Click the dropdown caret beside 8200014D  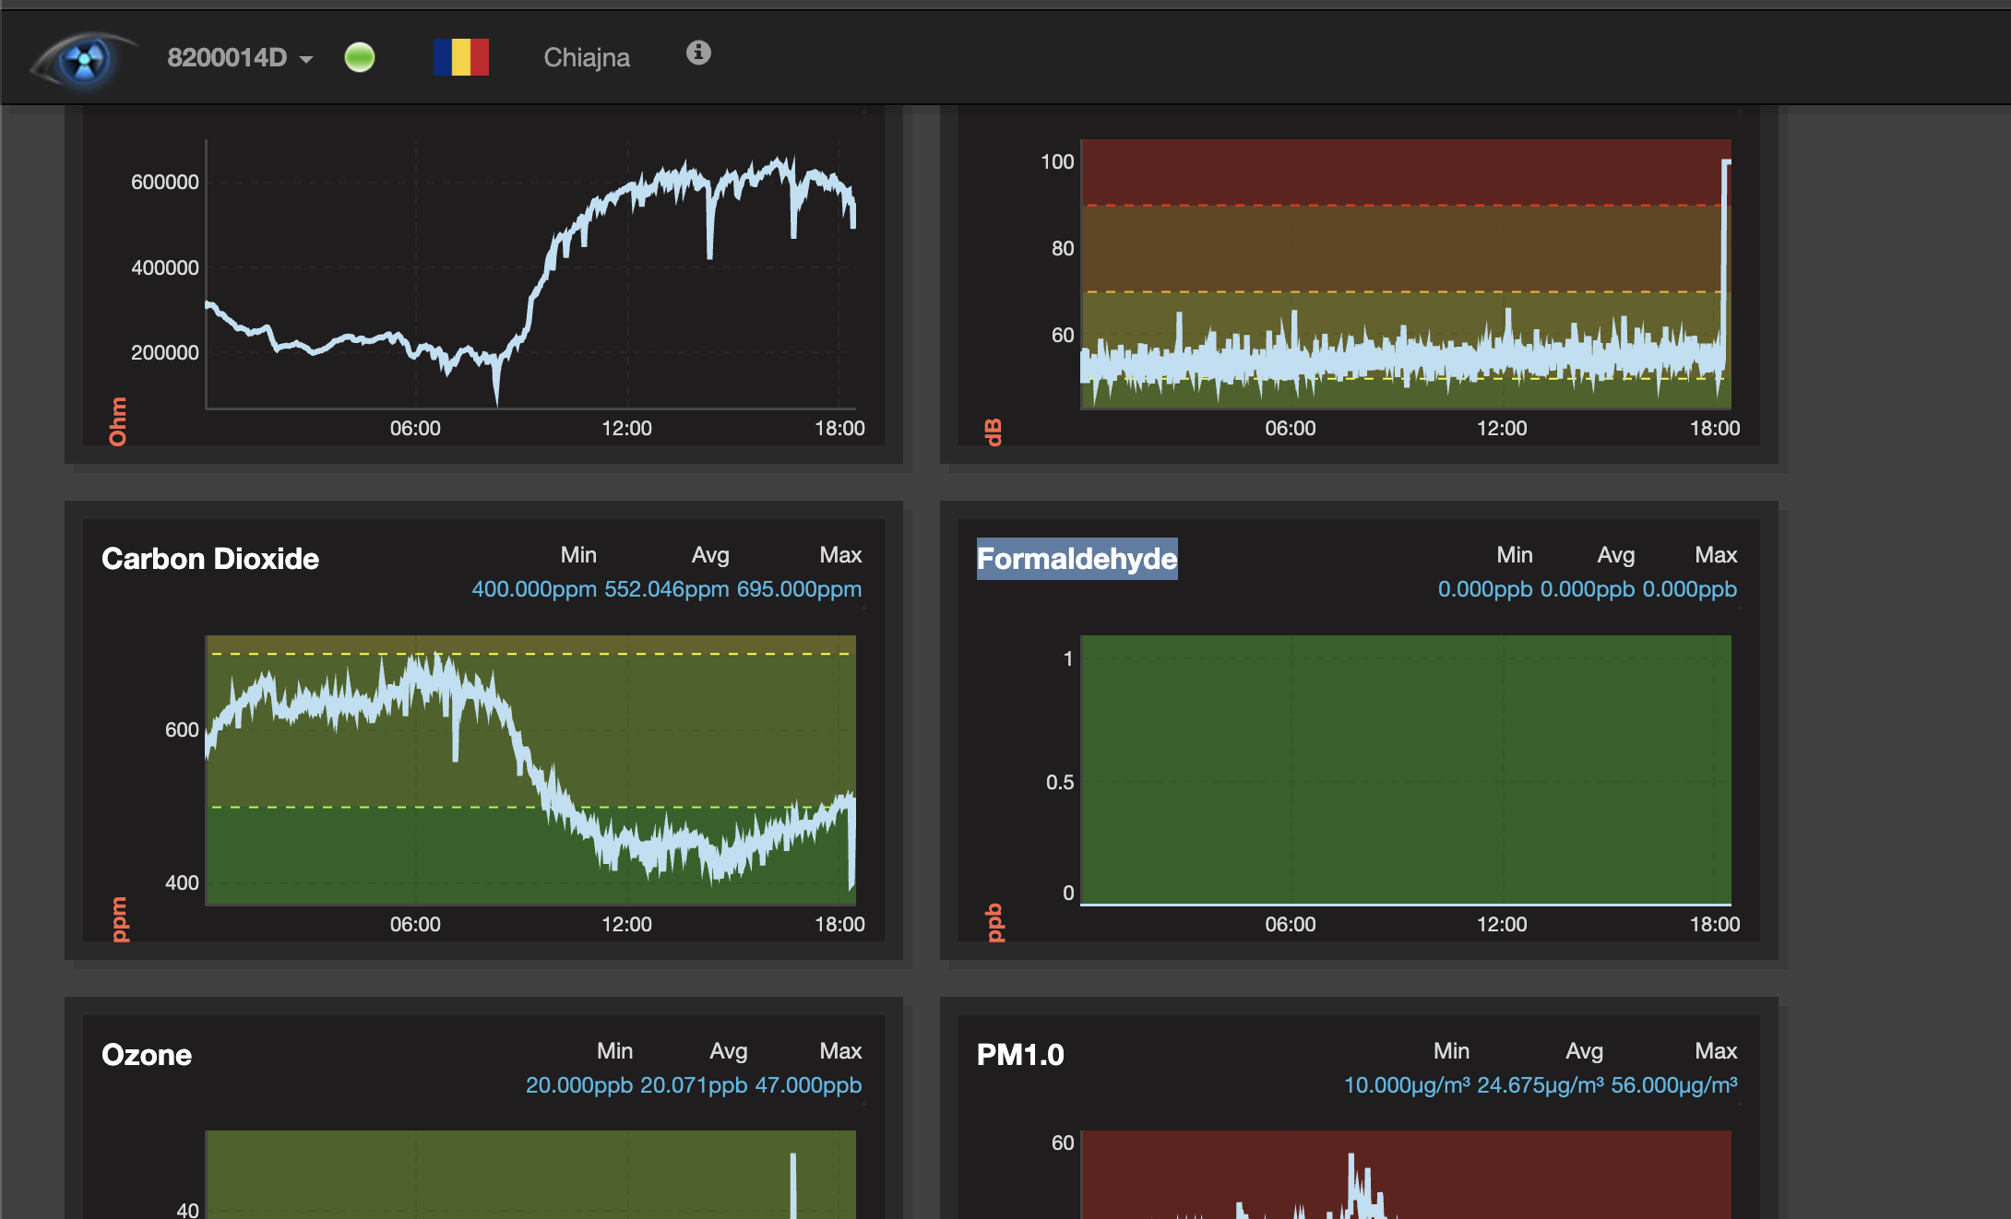[x=306, y=60]
